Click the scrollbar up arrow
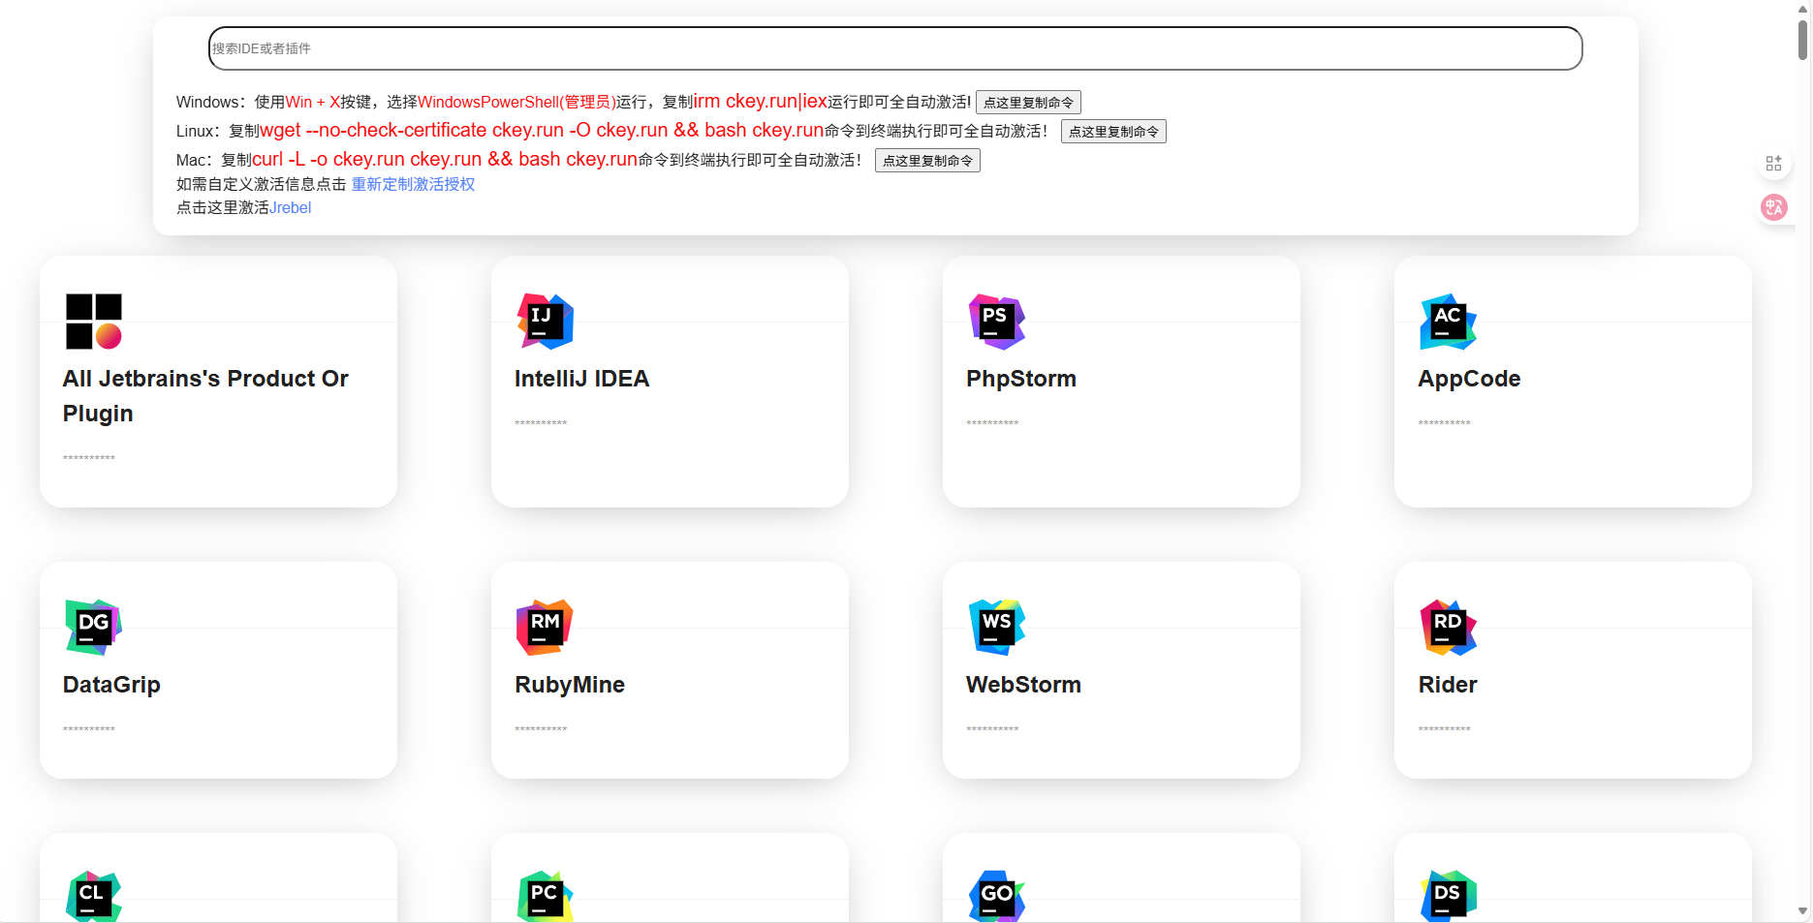Screen dimensions: 1813x923 point(1803,8)
